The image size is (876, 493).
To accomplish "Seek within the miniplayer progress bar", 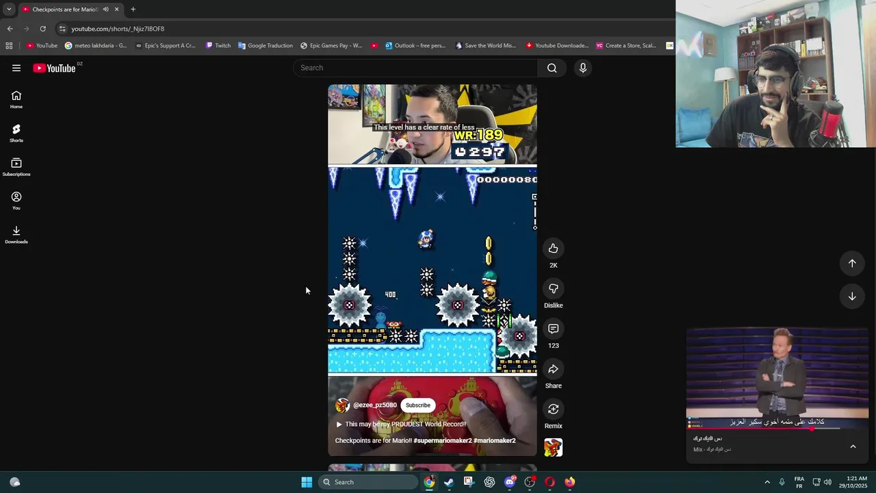I will (777, 429).
